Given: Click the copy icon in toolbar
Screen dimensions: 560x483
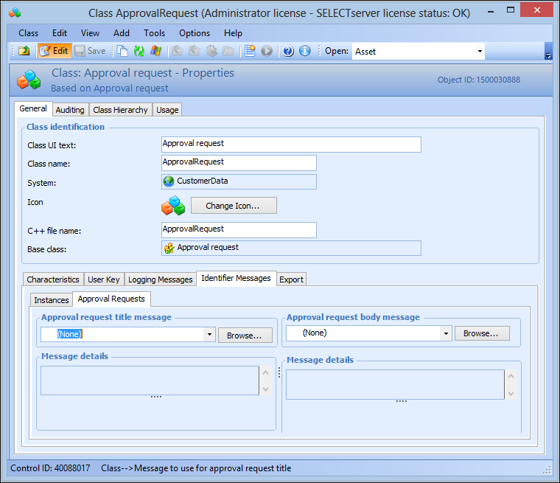Looking at the screenshot, I should 122,51.
